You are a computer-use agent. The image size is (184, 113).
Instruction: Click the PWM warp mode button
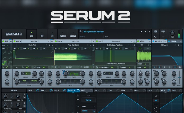tap(24, 81)
